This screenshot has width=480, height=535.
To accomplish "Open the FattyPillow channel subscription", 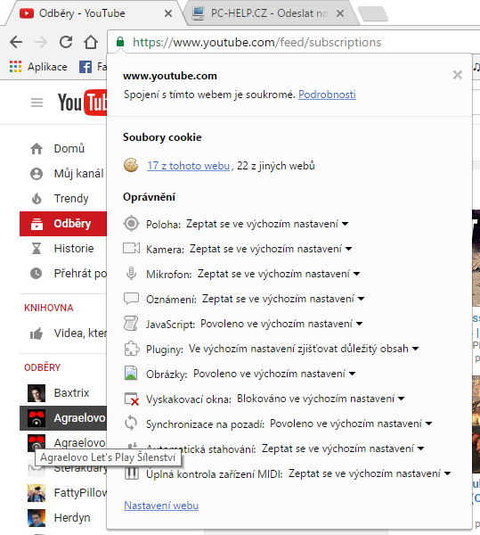I will (63, 493).
